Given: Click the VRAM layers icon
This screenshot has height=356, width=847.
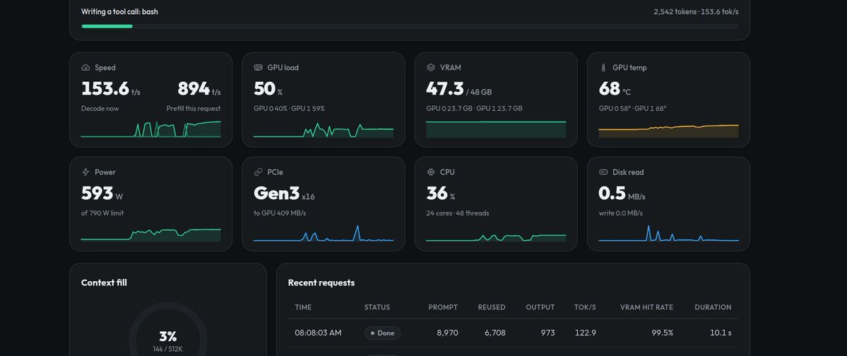Looking at the screenshot, I should [430, 68].
